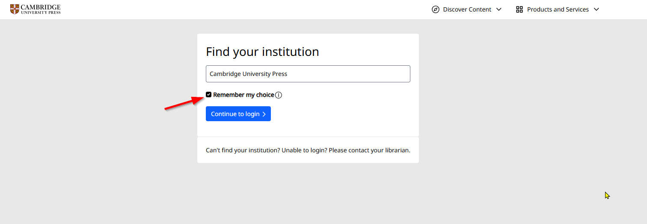Click the Cambridge University Press shield logo
Screen dimensions: 647x224
tap(15, 9)
